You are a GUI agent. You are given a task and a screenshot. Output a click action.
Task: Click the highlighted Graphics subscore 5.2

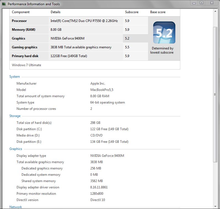click(127, 38)
